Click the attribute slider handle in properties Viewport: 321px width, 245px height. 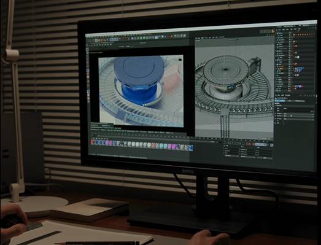292,116
